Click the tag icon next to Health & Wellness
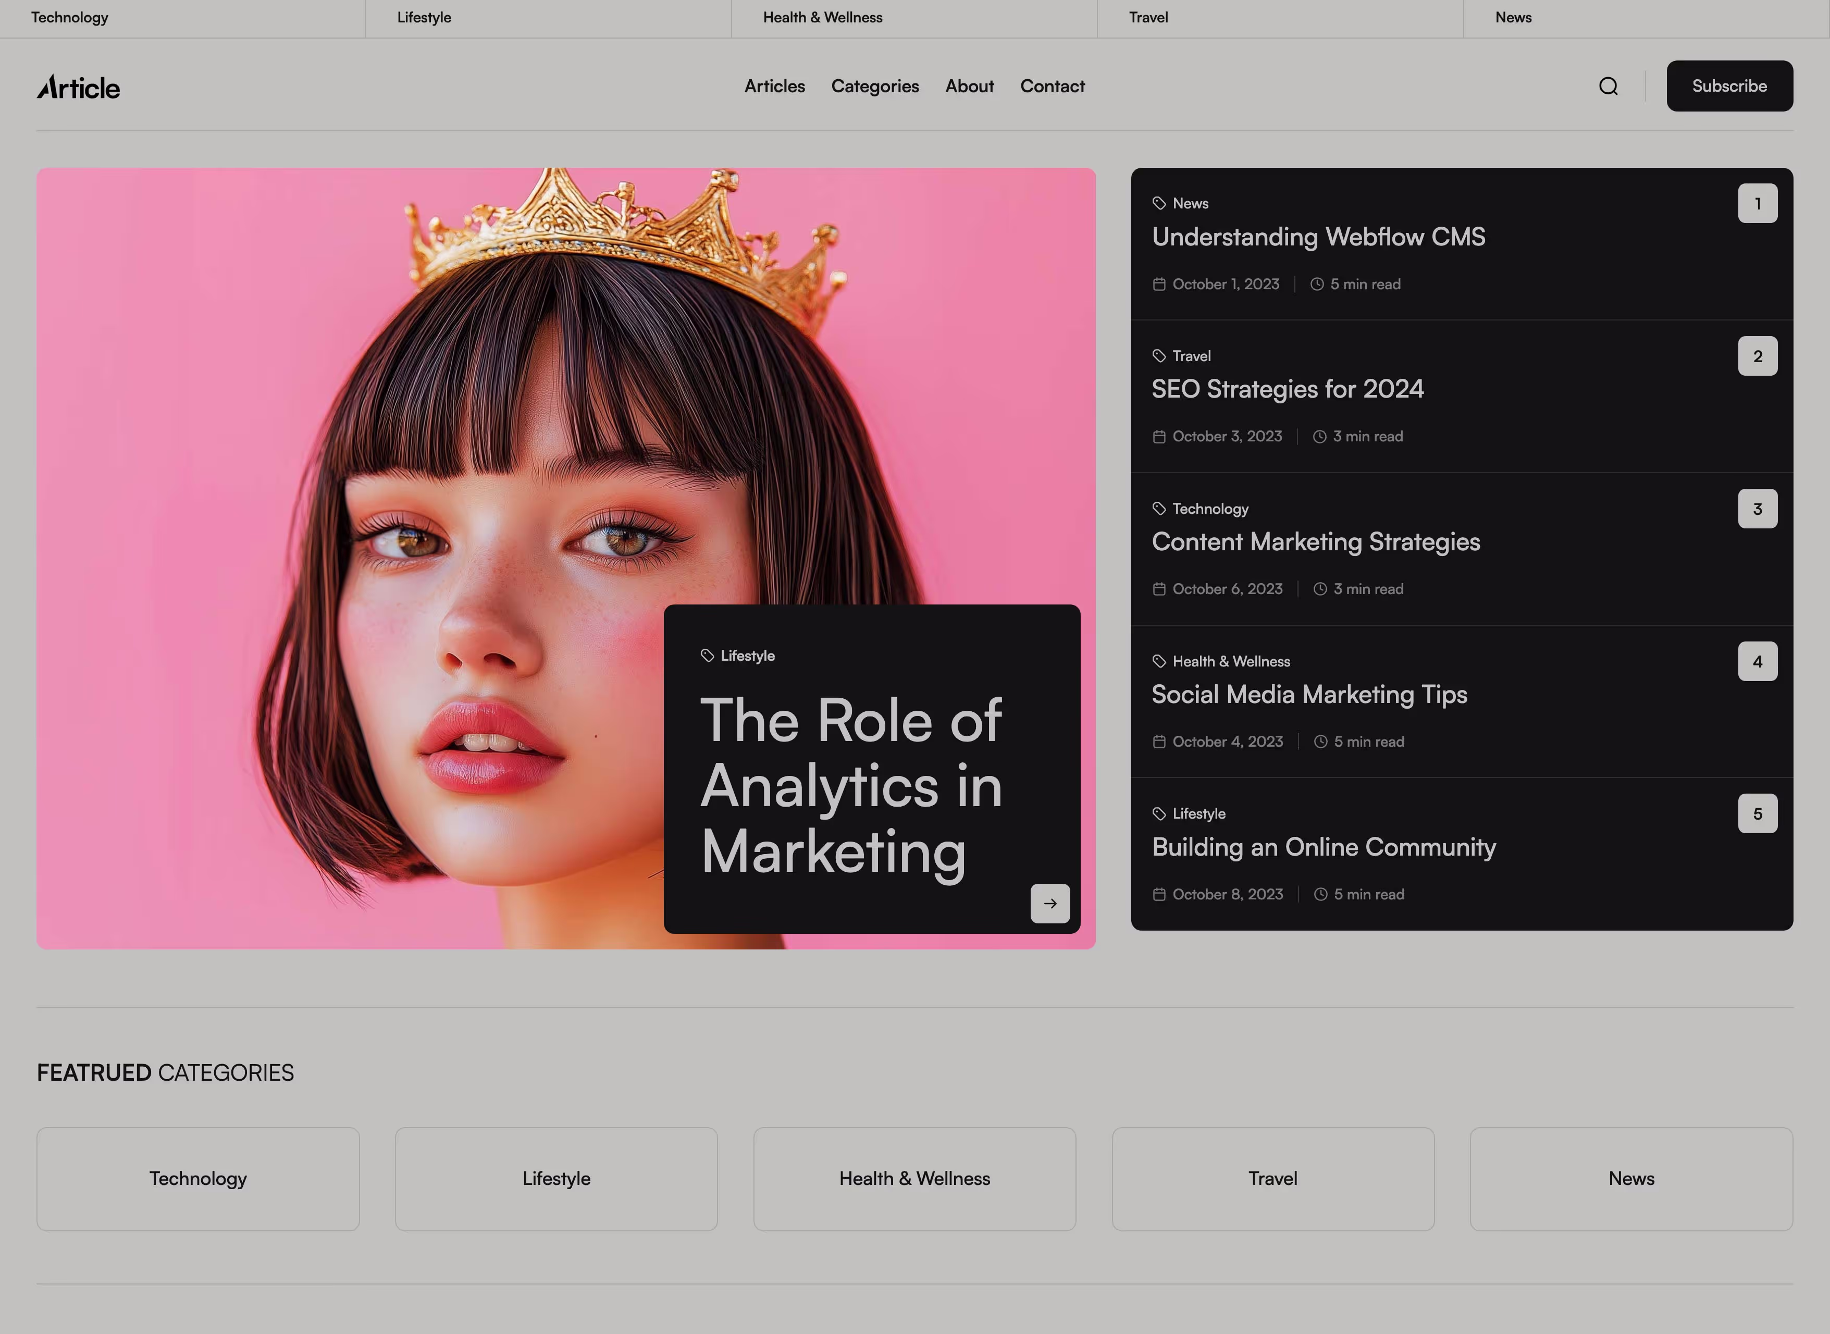This screenshot has width=1830, height=1334. click(x=1159, y=661)
